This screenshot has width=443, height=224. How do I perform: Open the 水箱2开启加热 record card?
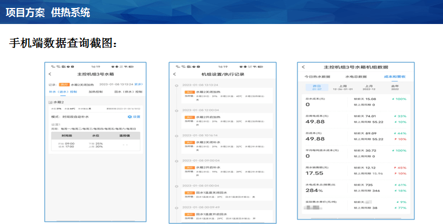point(228,121)
